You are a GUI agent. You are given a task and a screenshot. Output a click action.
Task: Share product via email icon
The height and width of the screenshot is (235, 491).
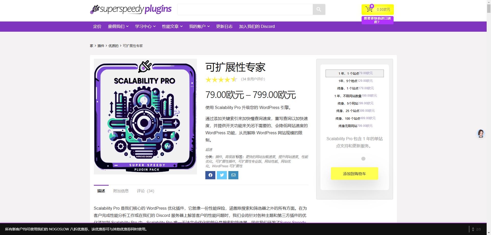click(x=233, y=175)
